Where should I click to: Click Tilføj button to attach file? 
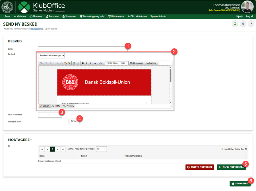tap(74, 122)
